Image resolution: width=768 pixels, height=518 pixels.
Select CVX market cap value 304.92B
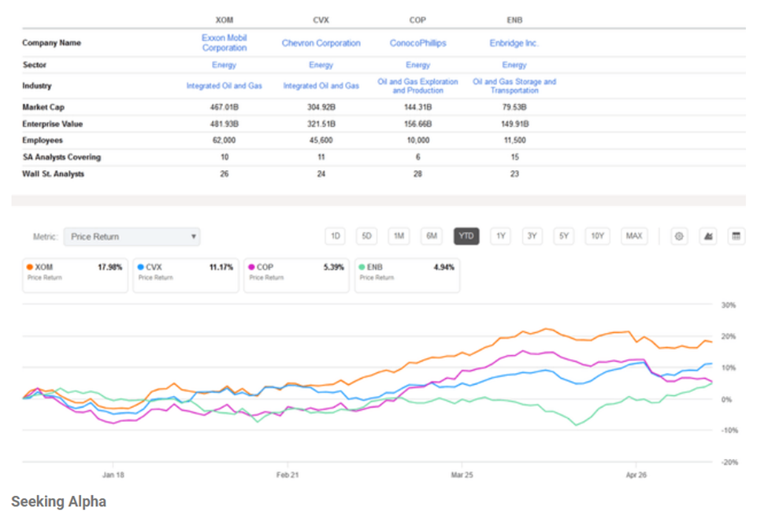pos(321,107)
